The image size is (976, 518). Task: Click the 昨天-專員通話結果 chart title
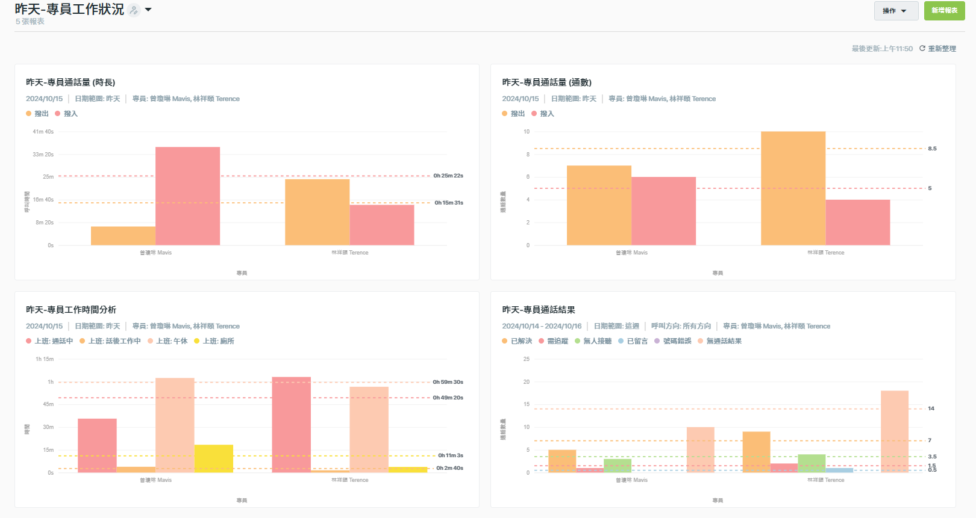539,310
